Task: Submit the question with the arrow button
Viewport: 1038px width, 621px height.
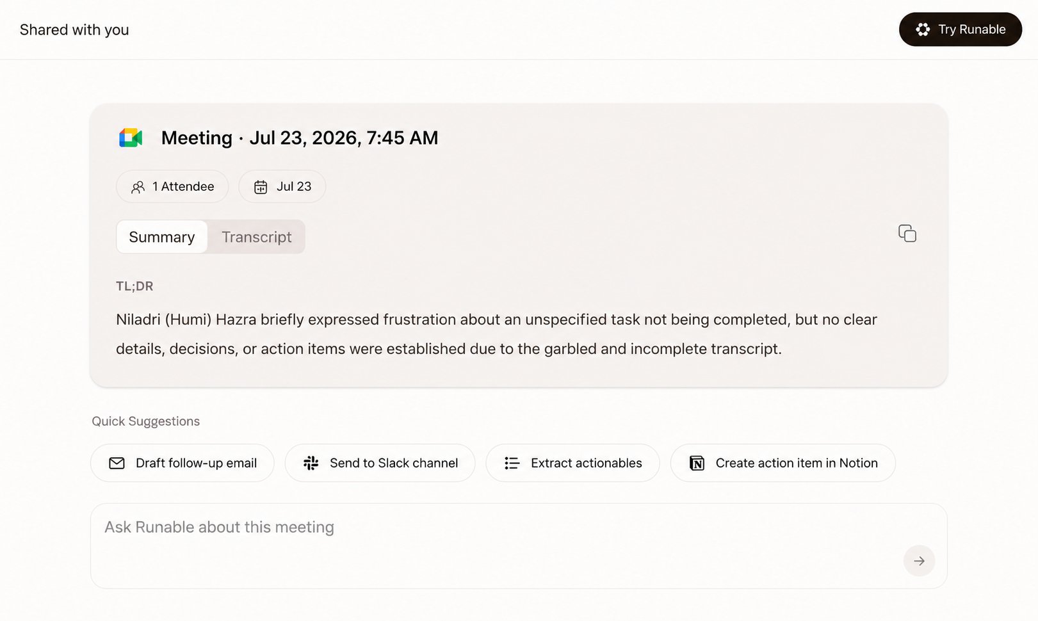Action: (x=919, y=561)
